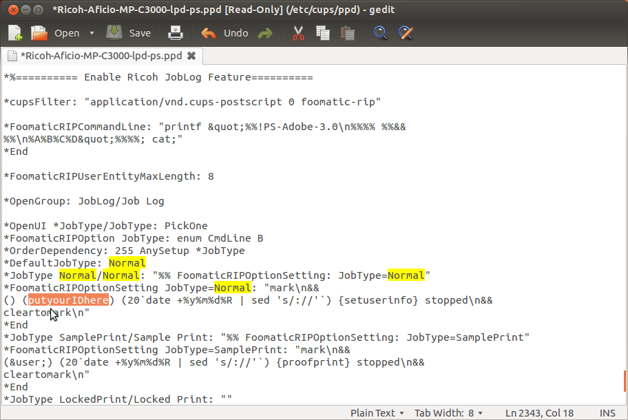Click '*FoomaticRIPCommandLine:' line
628x420 pixels.
pos(205,127)
